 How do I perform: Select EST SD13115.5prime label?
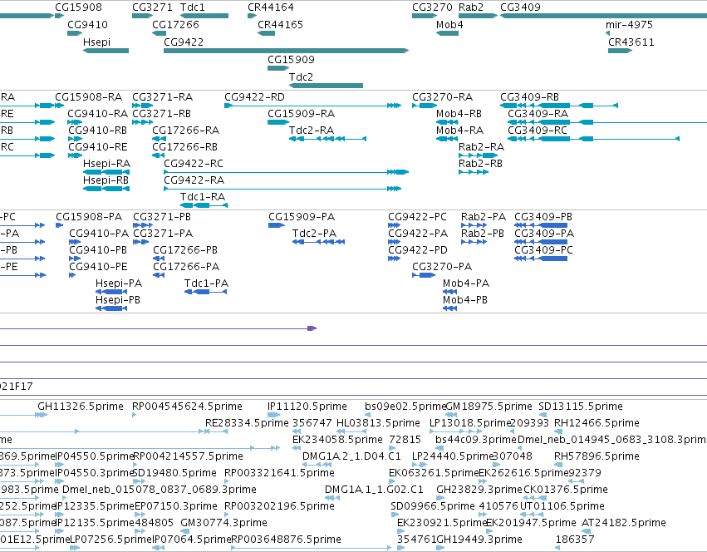coord(581,407)
